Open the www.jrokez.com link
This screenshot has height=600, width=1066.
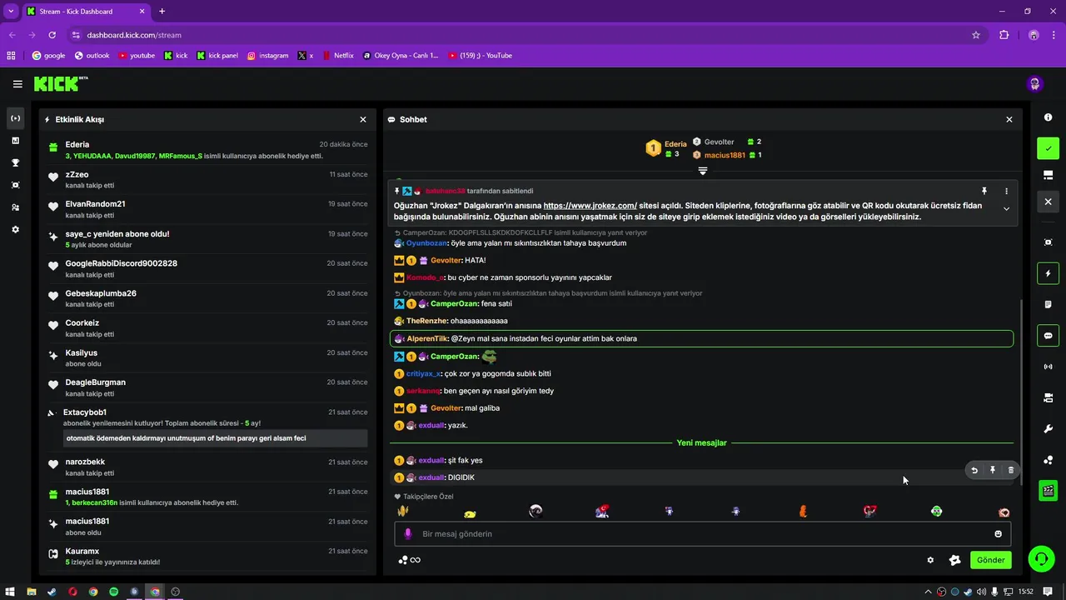(x=590, y=205)
